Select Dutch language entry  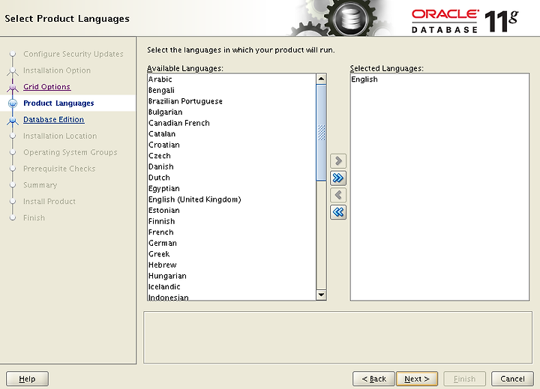232,178
